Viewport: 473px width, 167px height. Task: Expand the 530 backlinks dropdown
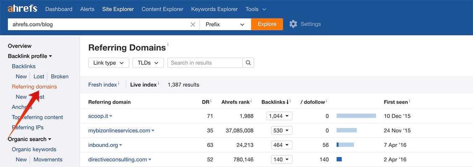point(282,130)
